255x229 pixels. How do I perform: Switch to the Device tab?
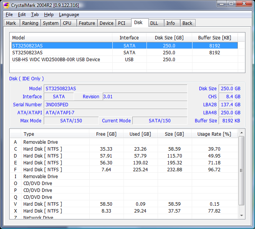point(107,23)
